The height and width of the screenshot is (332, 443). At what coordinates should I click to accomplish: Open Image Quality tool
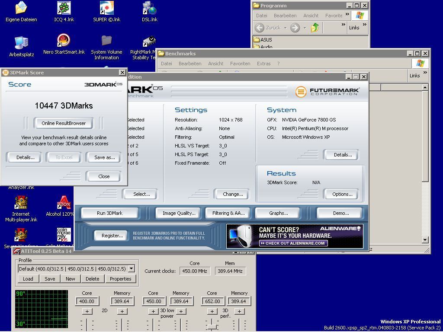pos(179,213)
